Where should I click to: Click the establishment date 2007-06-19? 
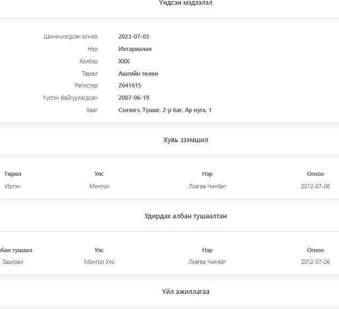(x=134, y=98)
